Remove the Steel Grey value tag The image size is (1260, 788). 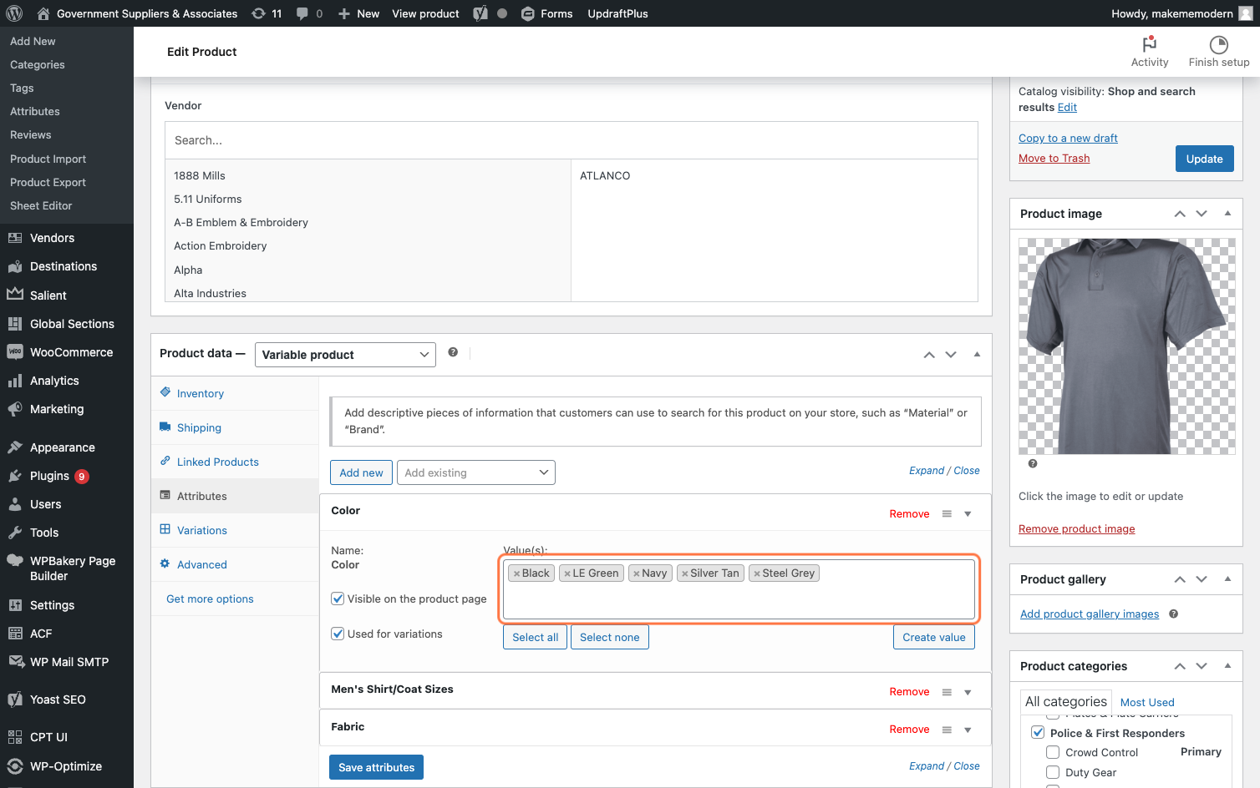757,573
